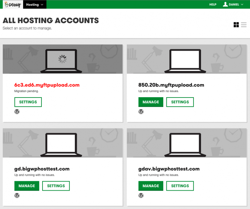Click laptop thumbnail of gdav.bigwphosttest.com card
This screenshot has height=209, width=250.
coord(185,145)
